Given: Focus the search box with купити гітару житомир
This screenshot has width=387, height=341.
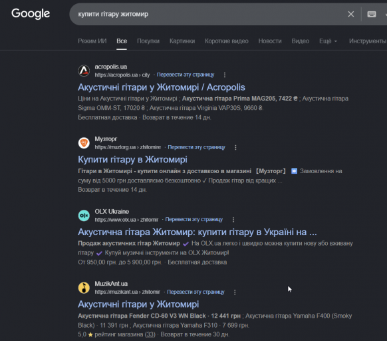Looking at the screenshot, I should [207, 14].
